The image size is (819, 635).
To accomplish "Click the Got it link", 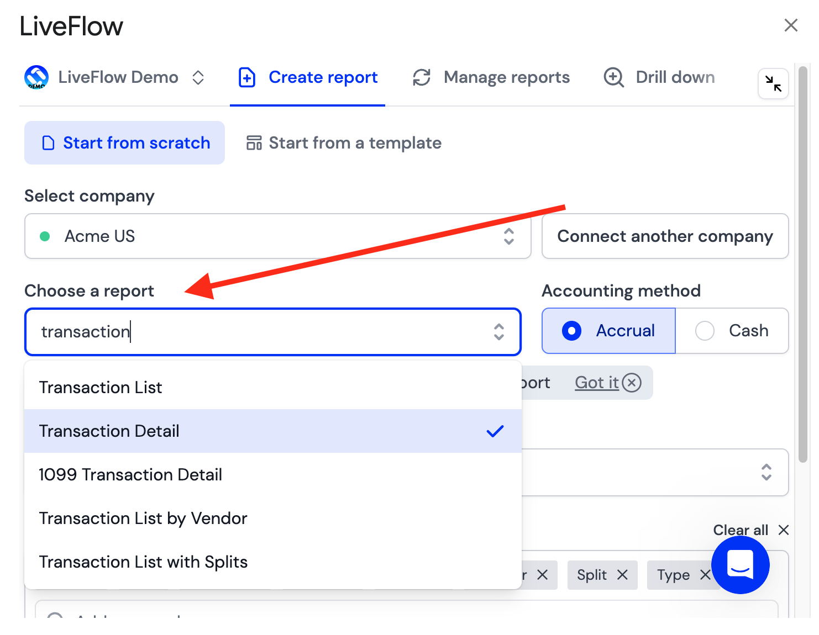I will (597, 383).
